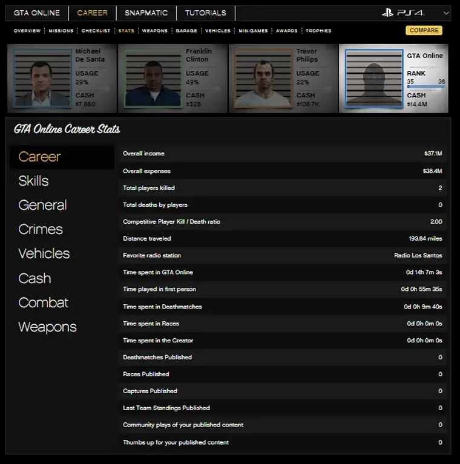Click Time spent in GTA Online row
460x464 pixels.
click(283, 272)
